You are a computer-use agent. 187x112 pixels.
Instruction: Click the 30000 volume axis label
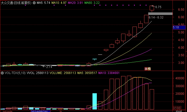tap(180, 86)
